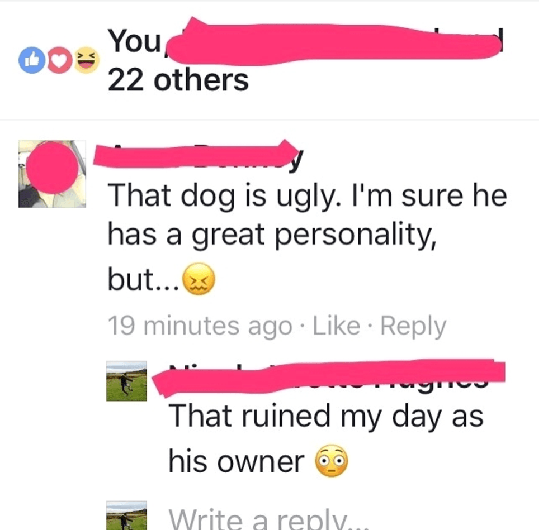Open the "22 others" reactions list
Image resolution: width=548 pixels, height=530 pixels.
178,80
